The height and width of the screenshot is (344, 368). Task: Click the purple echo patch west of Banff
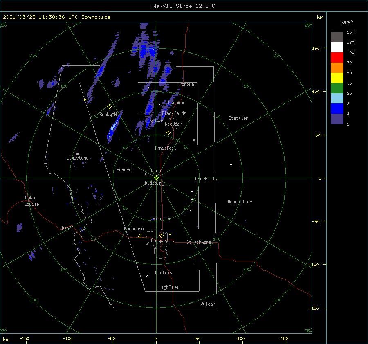click(20, 227)
